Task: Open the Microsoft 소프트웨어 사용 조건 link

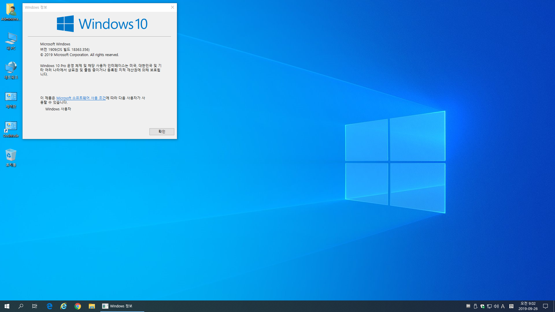Action: pos(81,98)
